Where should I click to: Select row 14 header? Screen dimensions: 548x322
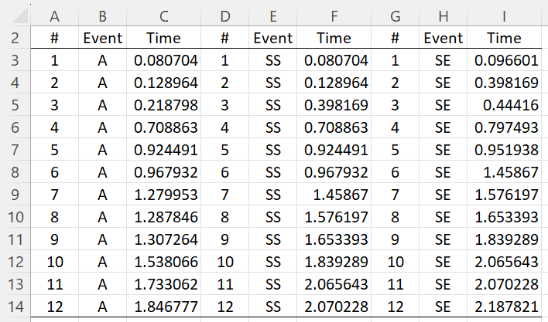[x=15, y=307]
